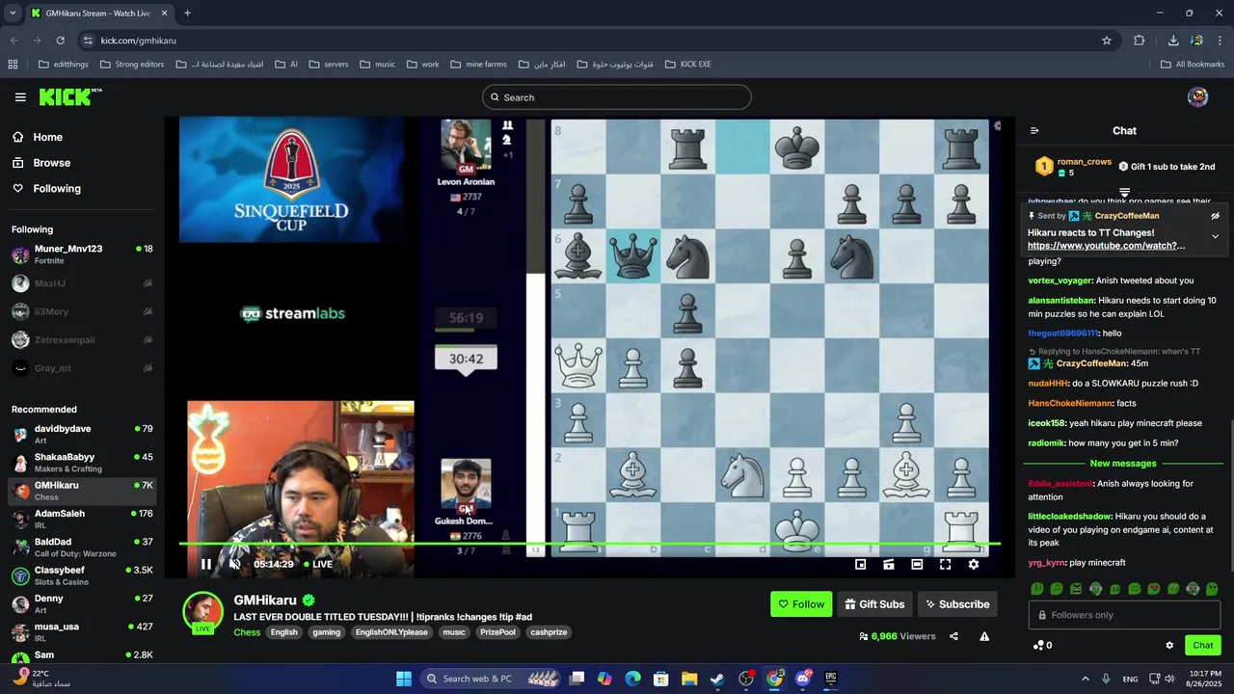
Task: Reload the browser page
Action: pyautogui.click(x=60, y=40)
